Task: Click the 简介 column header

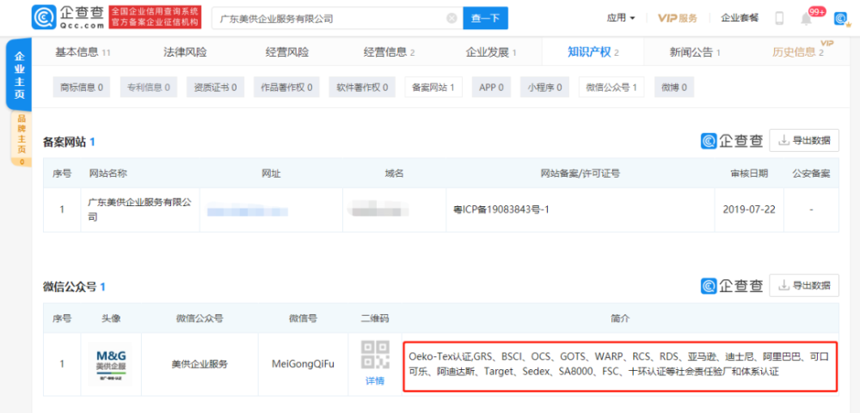Action: click(x=620, y=319)
